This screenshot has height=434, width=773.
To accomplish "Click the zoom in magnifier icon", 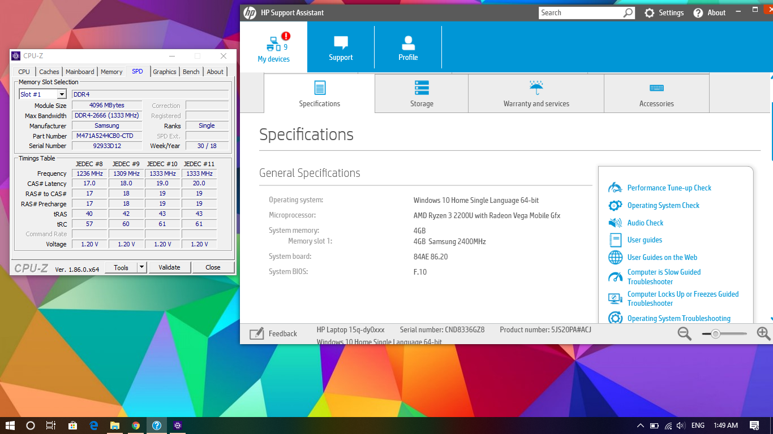I will click(763, 334).
